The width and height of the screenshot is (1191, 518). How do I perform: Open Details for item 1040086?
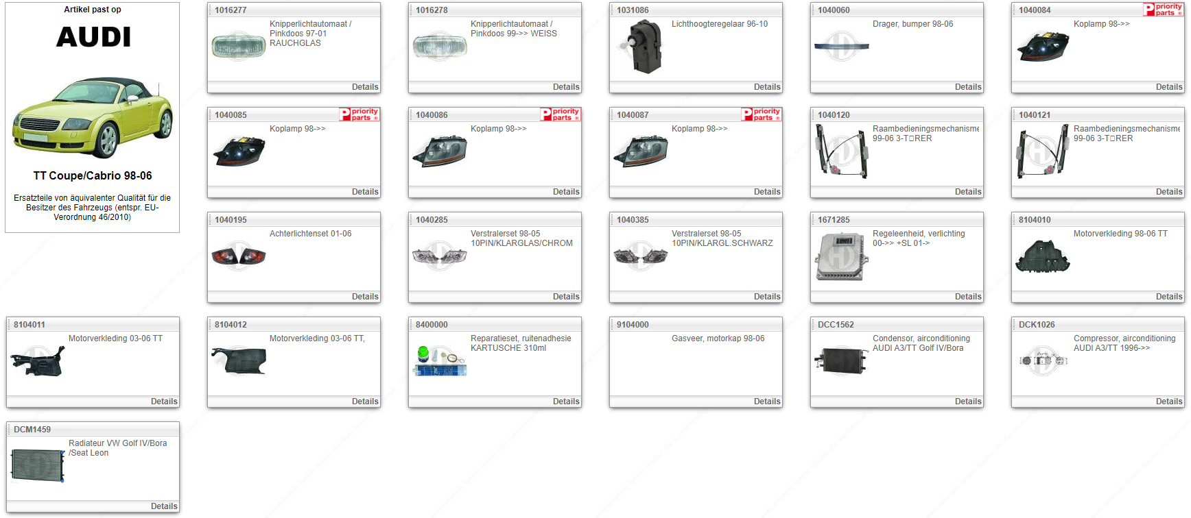pyautogui.click(x=566, y=192)
